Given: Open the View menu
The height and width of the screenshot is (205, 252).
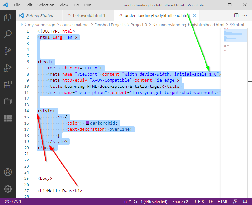Looking at the screenshot, I should [x=64, y=5].
